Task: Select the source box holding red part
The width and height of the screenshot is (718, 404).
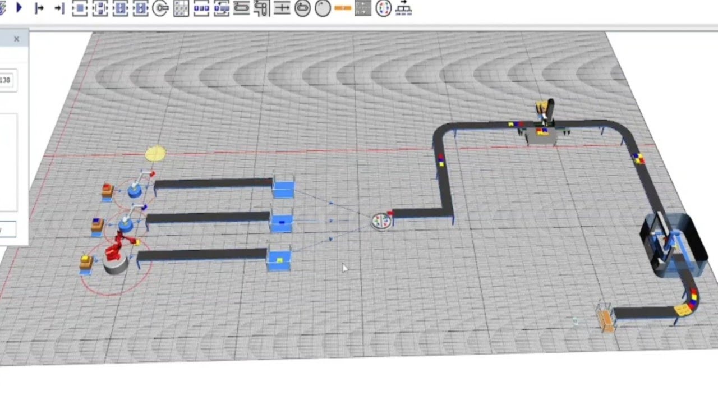Action: 107,191
